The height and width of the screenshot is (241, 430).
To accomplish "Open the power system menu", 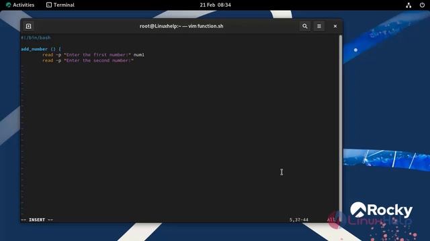I will [422, 5].
